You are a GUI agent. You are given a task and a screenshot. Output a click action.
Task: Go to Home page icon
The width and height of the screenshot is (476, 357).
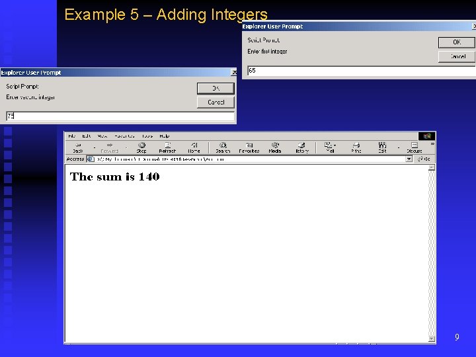coord(194,147)
